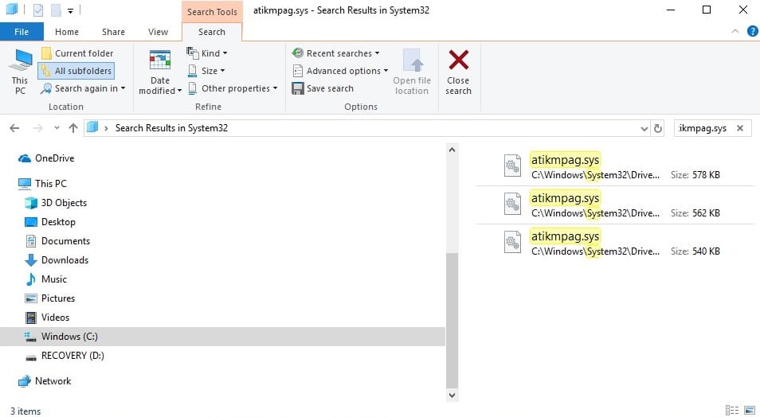Click the Up directory arrow
This screenshot has width=760, height=417.
tap(73, 128)
